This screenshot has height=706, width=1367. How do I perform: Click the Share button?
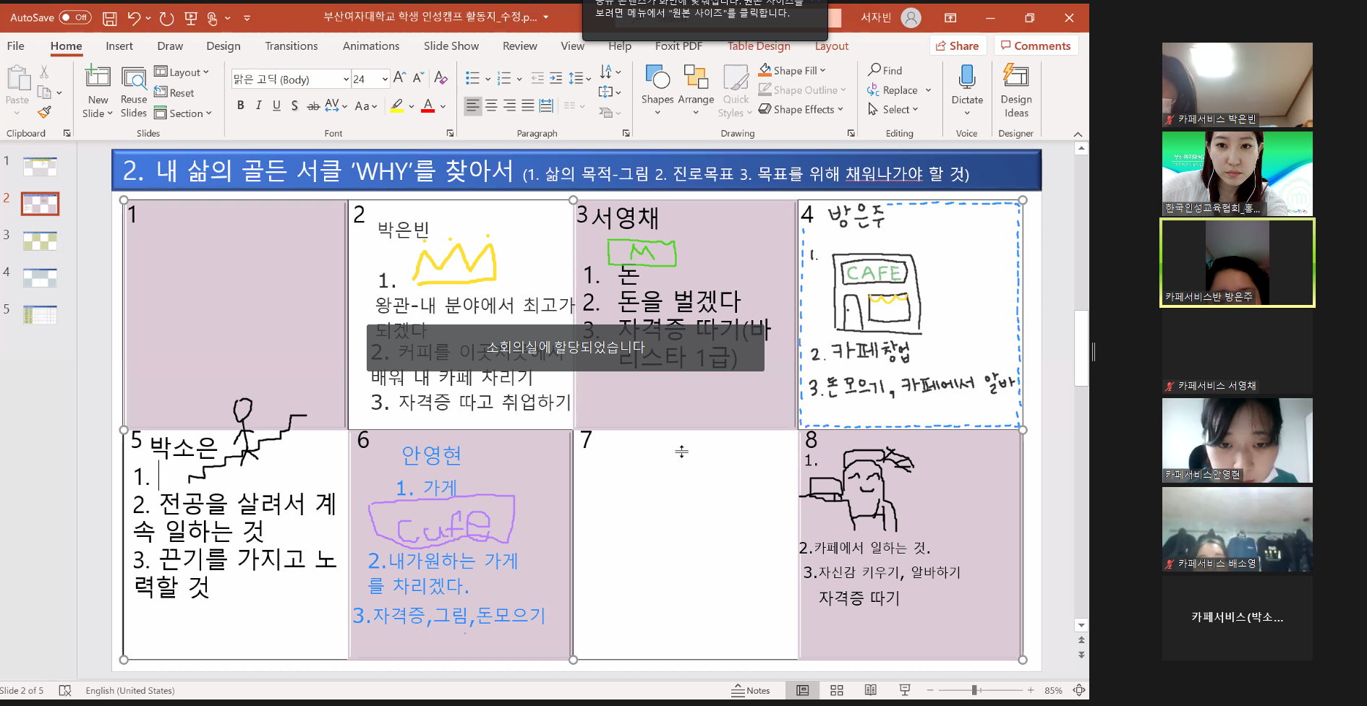click(x=957, y=46)
